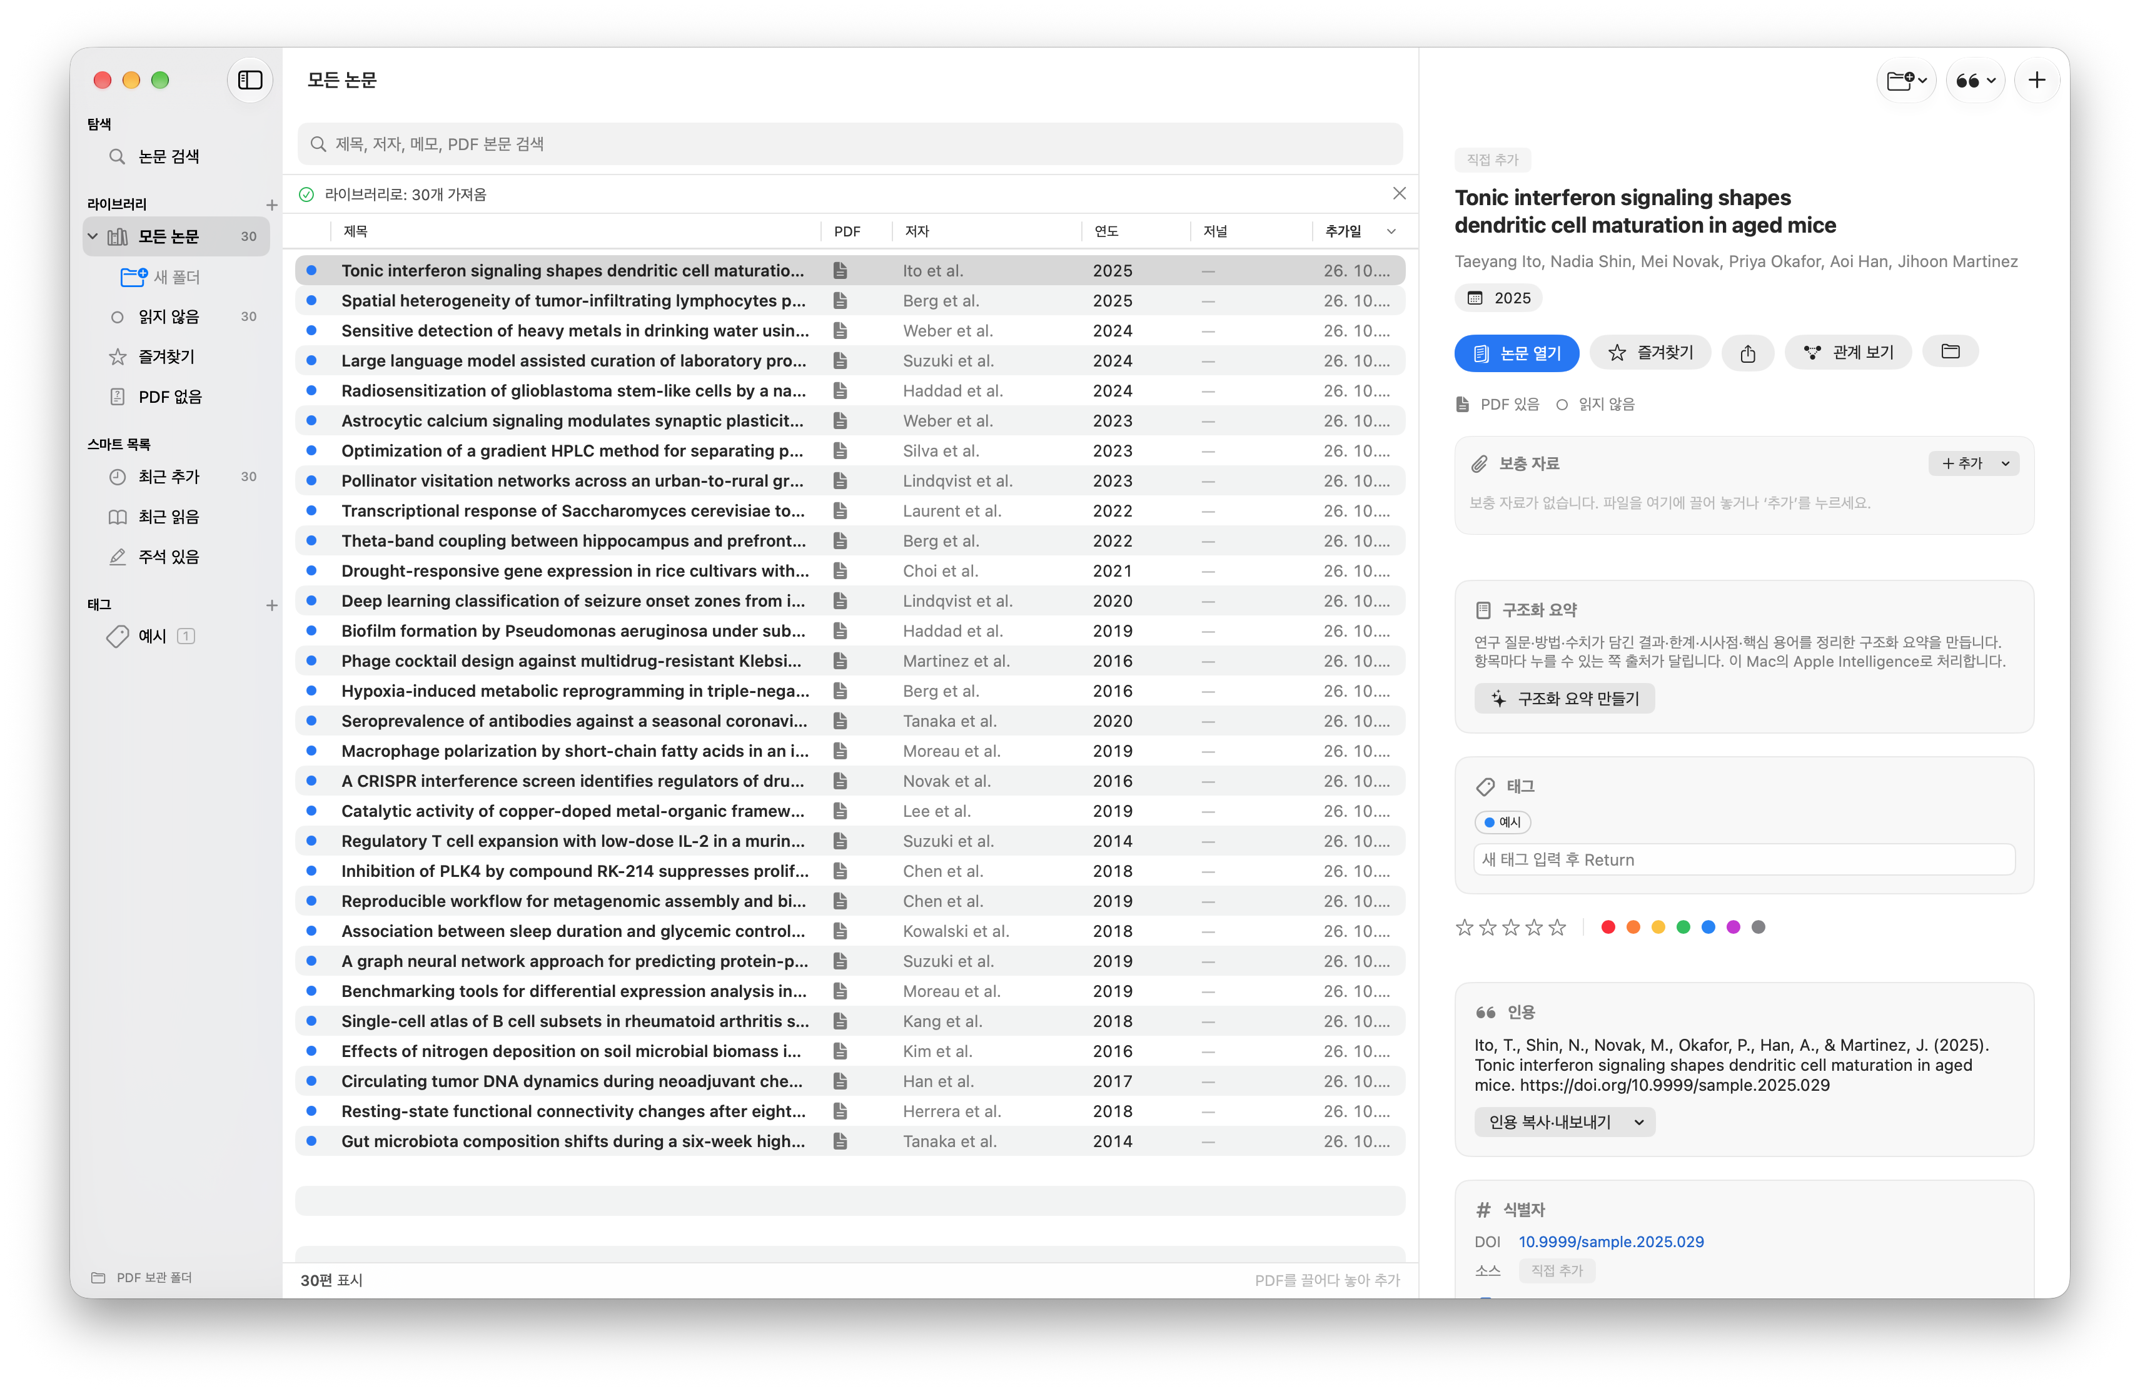Choose the red color label

(x=1608, y=927)
